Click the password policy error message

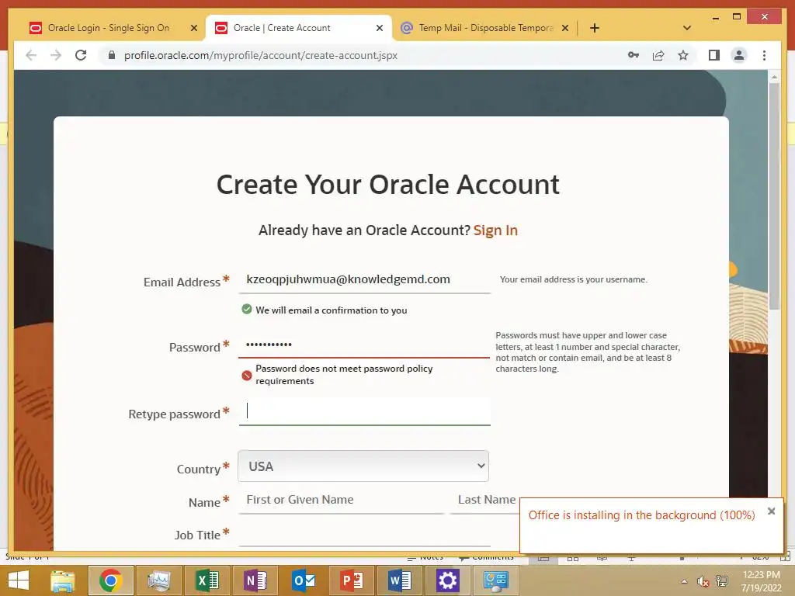tap(344, 375)
